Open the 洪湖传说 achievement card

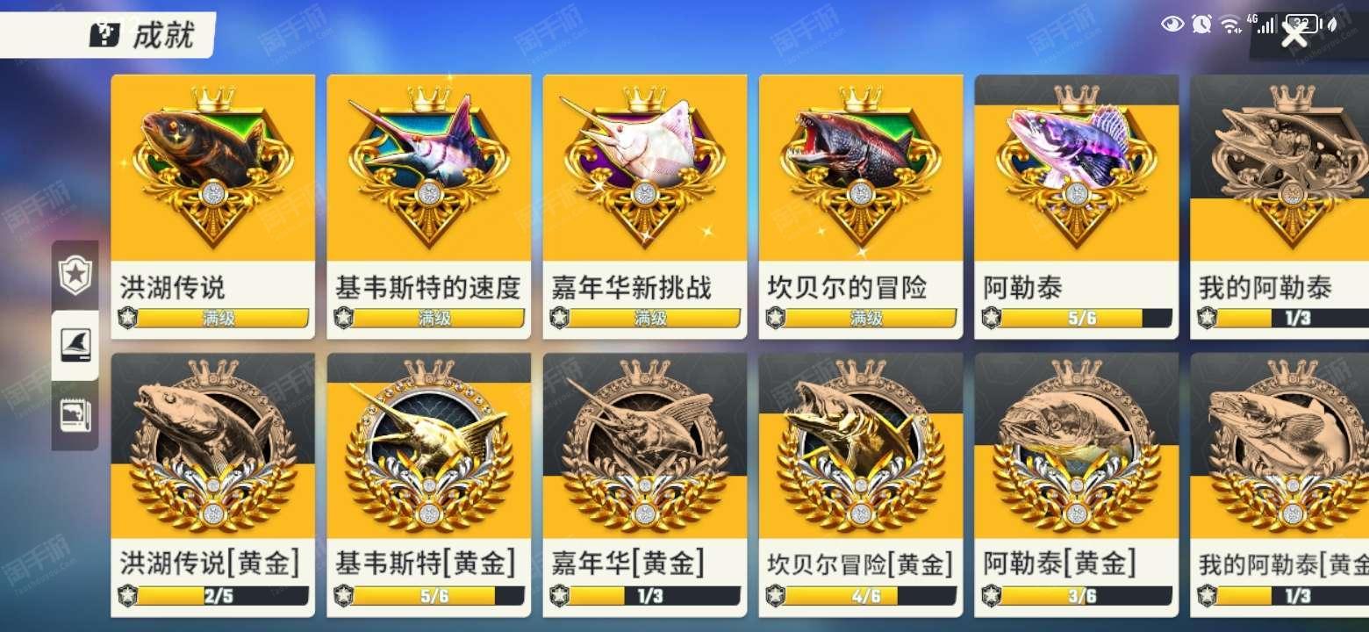coord(213,206)
